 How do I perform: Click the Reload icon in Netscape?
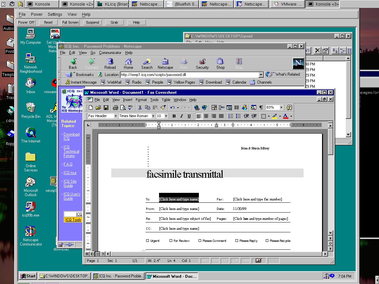click(x=110, y=63)
